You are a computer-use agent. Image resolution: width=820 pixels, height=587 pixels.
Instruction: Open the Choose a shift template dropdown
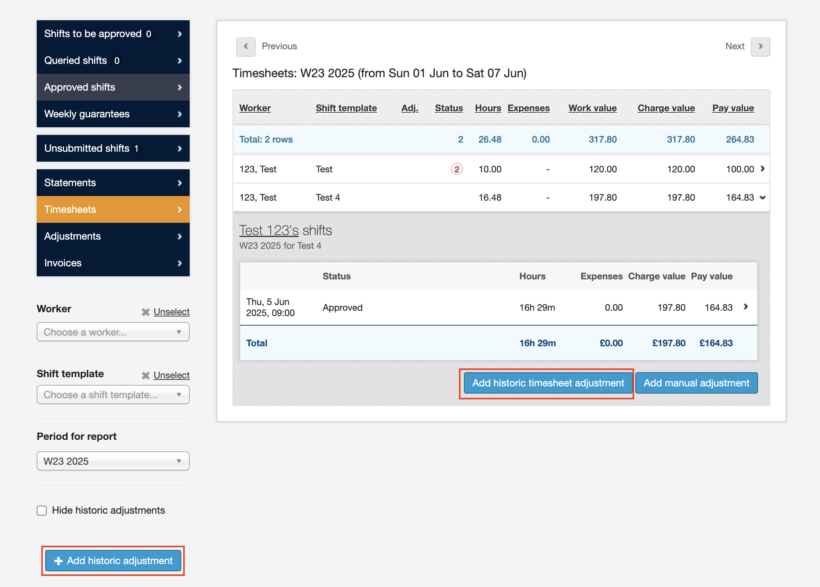tap(113, 395)
